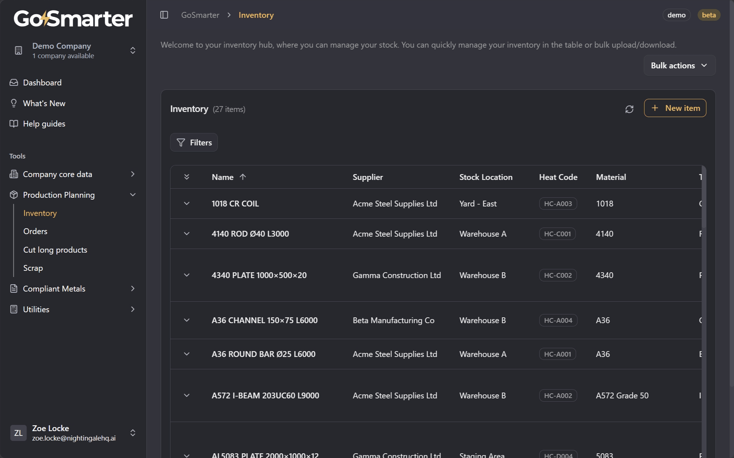Expand the 1018 CR COIL row

(x=187, y=204)
